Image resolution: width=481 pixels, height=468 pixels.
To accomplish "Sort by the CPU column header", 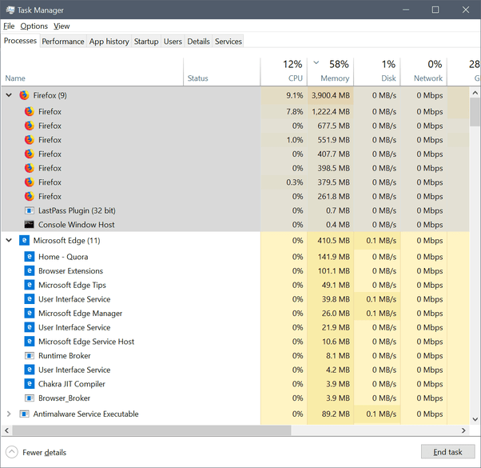I will (284, 72).
